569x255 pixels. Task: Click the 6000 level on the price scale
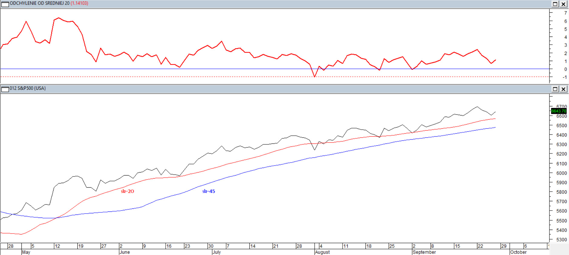(x=561, y=173)
